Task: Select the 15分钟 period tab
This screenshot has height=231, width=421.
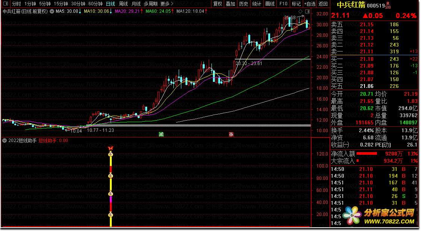Action: click(61, 4)
